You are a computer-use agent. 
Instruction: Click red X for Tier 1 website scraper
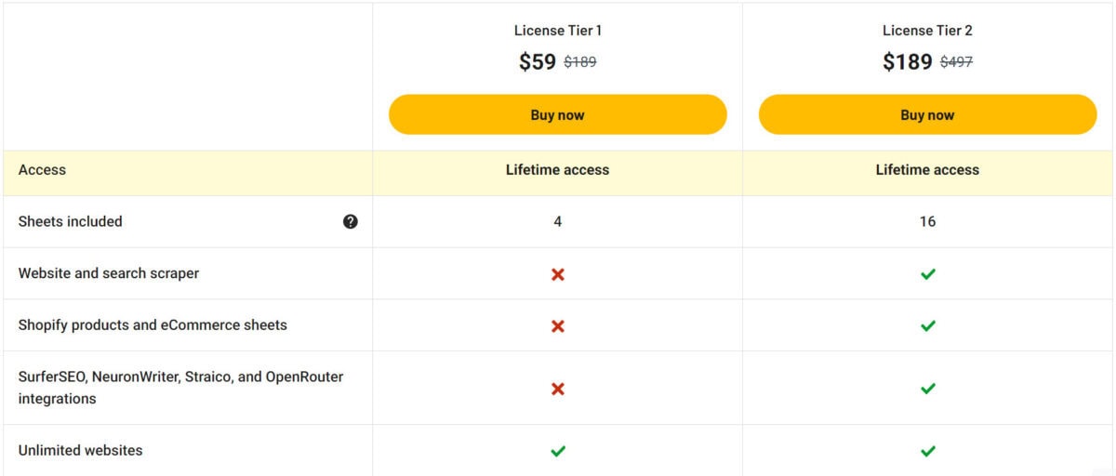[558, 274]
